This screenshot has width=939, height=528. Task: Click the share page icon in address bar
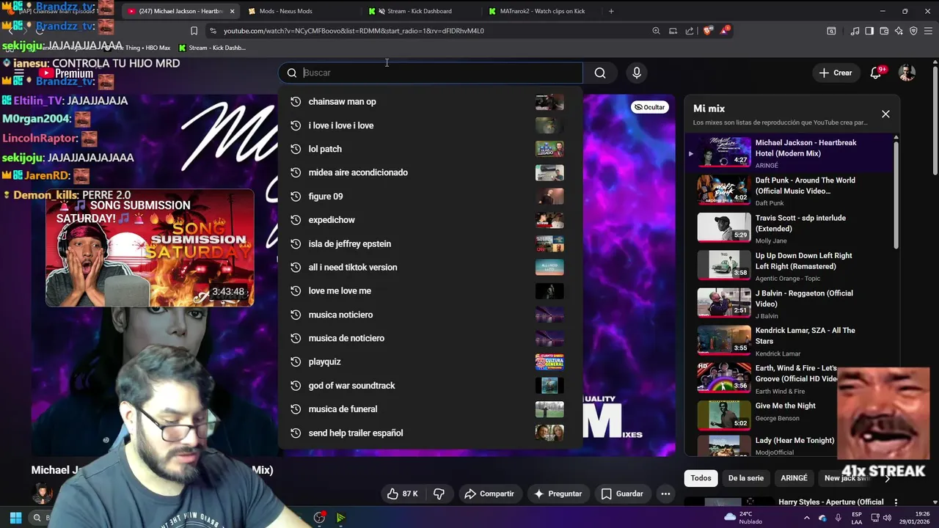(x=690, y=31)
